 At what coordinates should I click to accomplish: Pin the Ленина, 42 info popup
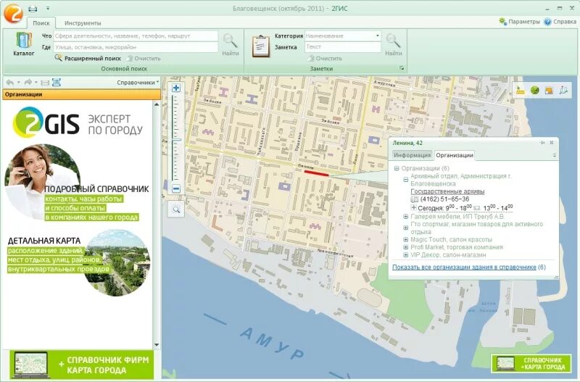(x=542, y=143)
